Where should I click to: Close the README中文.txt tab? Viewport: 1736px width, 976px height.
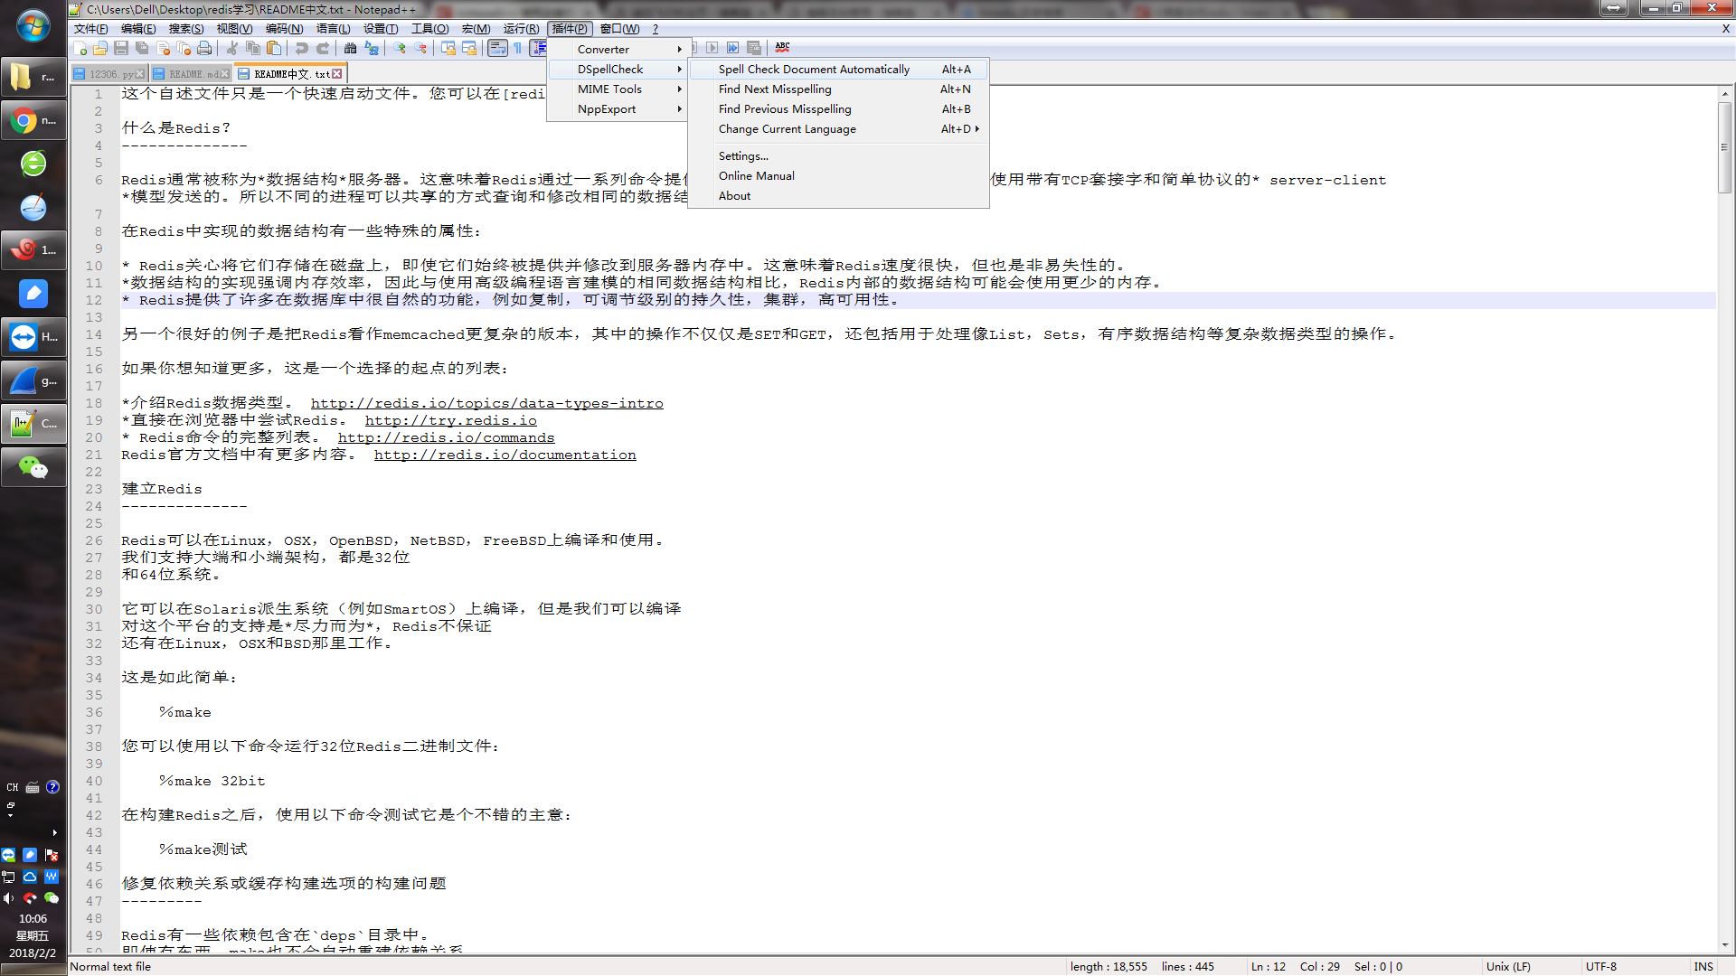coord(337,74)
